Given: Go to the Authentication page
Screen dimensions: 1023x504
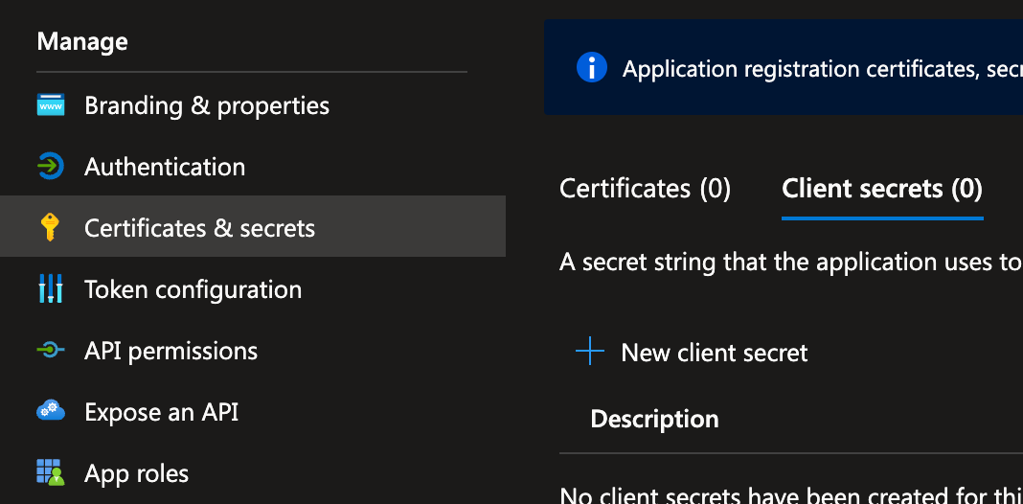Looking at the screenshot, I should pyautogui.click(x=165, y=167).
